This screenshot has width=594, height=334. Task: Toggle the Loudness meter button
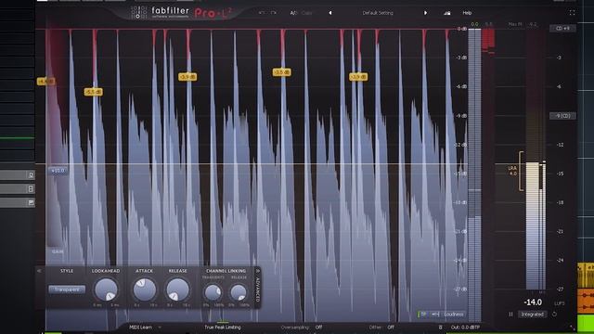454,315
